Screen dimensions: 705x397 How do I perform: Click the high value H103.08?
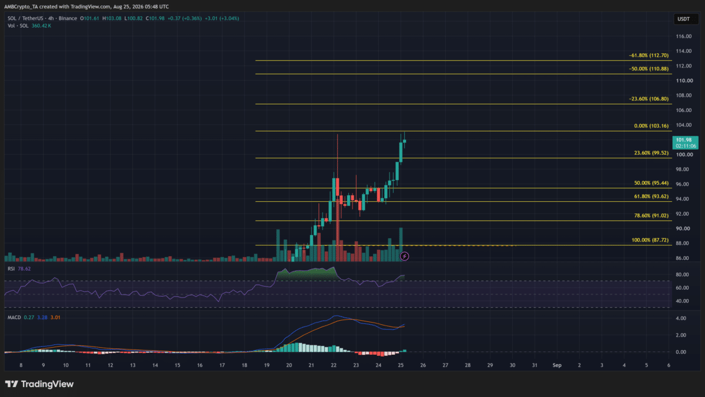pyautogui.click(x=112, y=18)
